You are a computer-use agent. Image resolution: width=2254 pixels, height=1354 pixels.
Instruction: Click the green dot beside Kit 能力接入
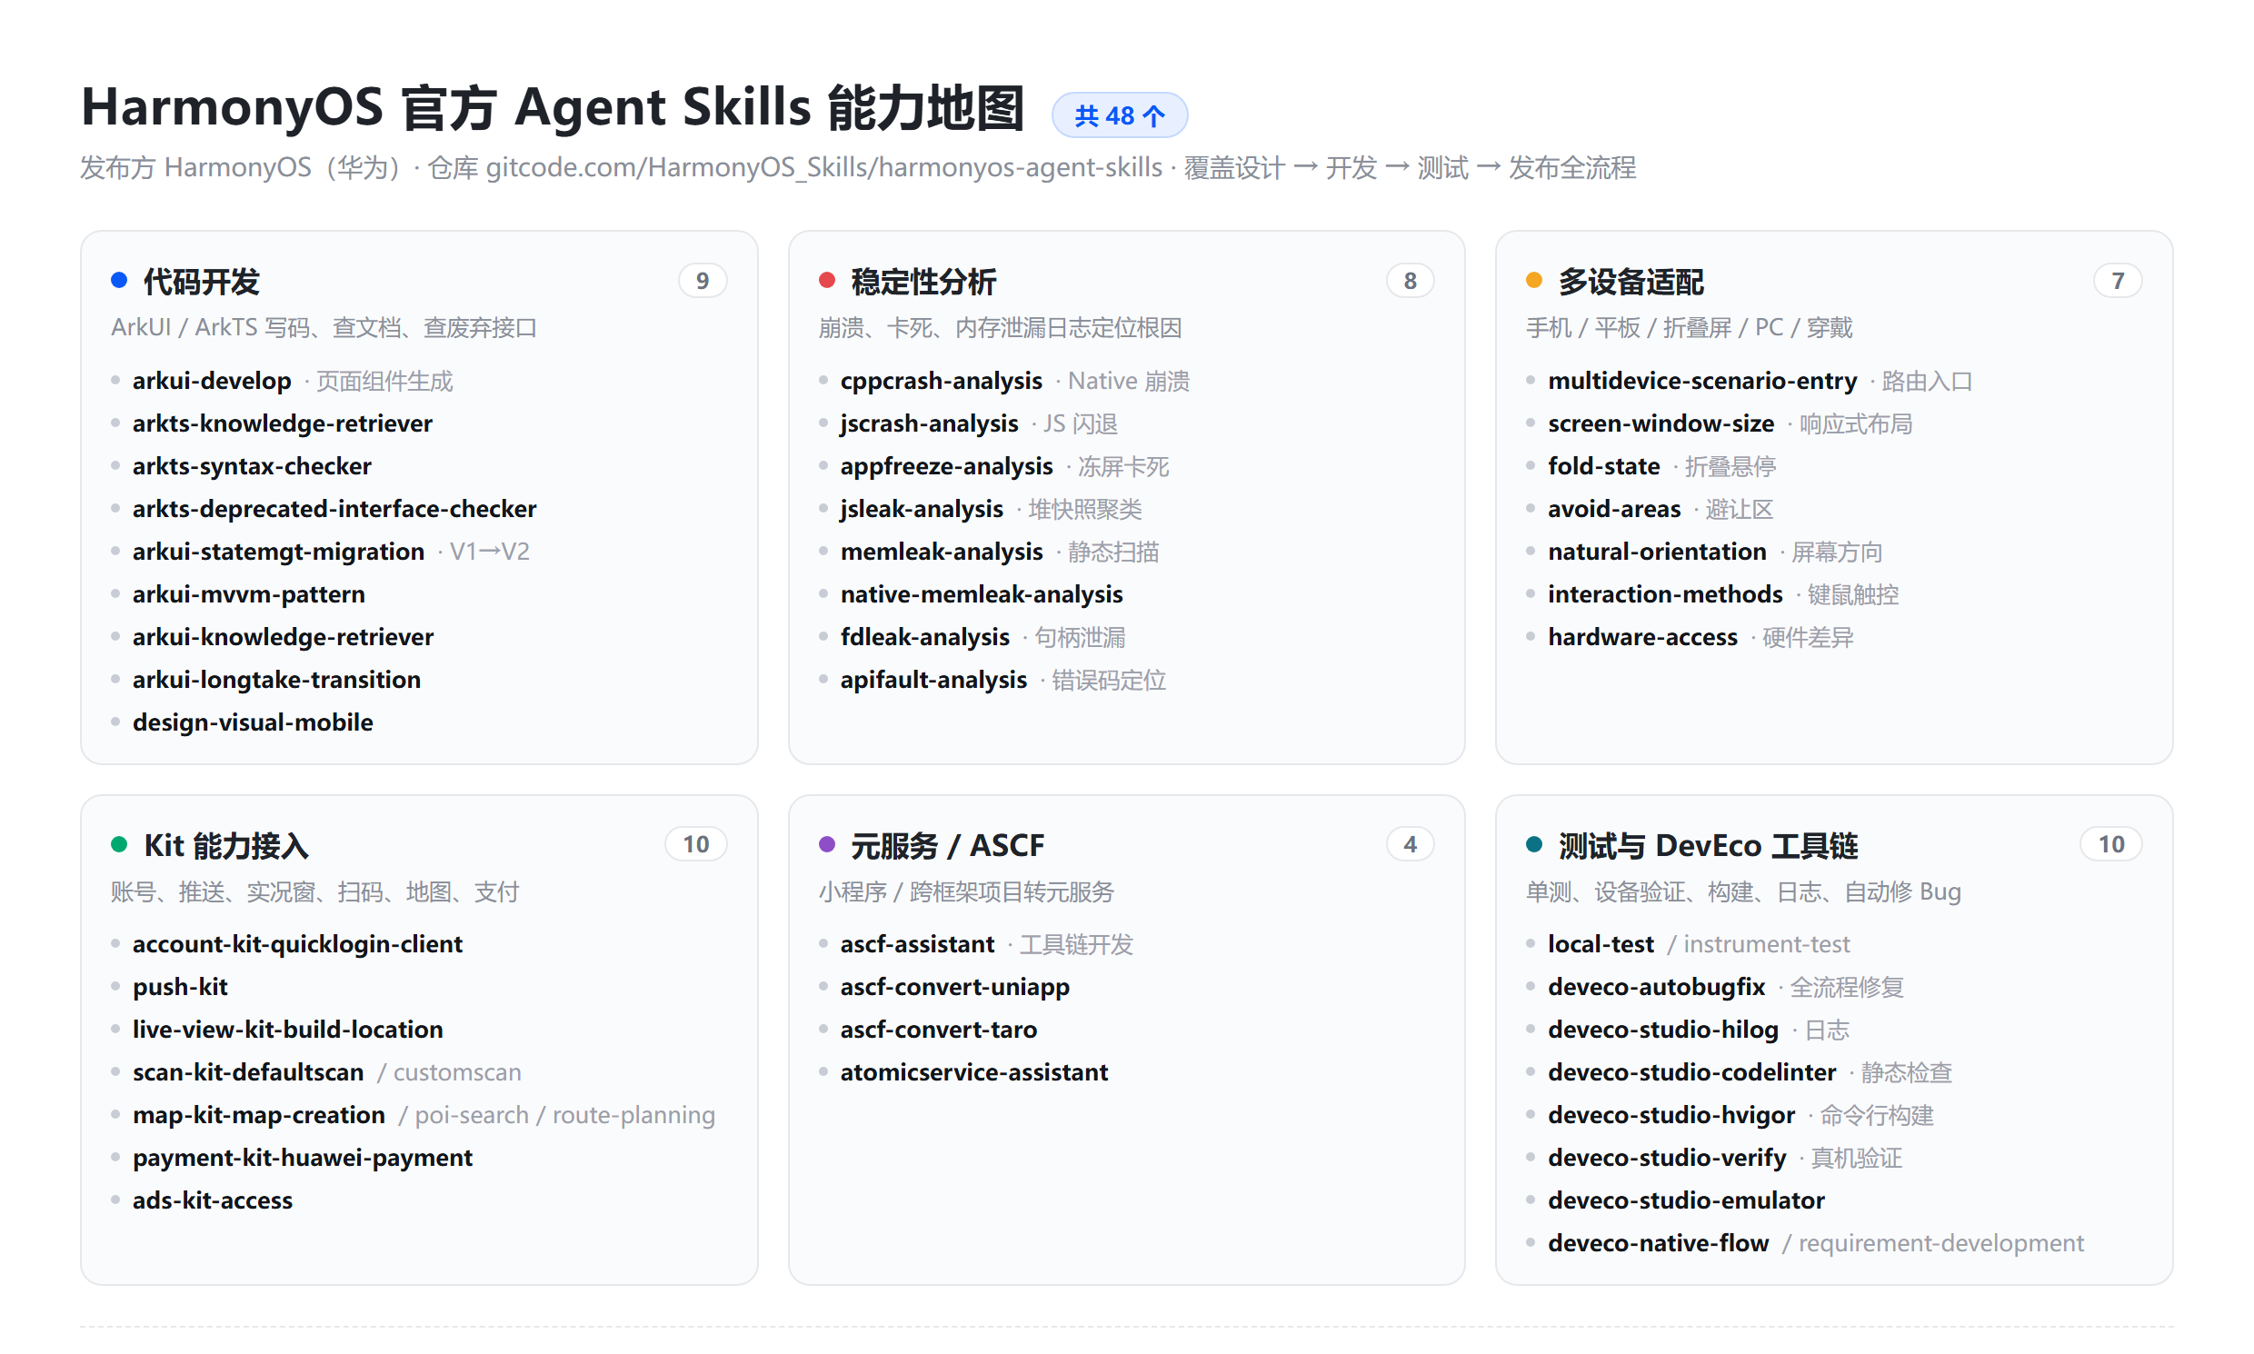pyautogui.click(x=119, y=844)
